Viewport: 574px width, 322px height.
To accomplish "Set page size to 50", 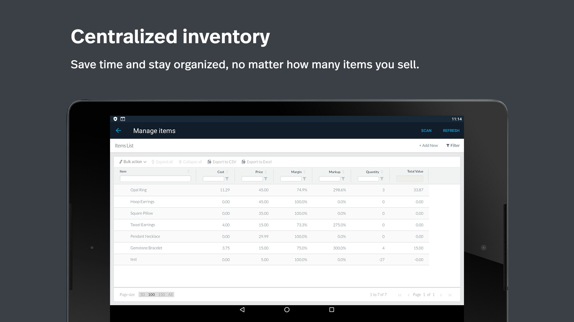I will tap(143, 295).
